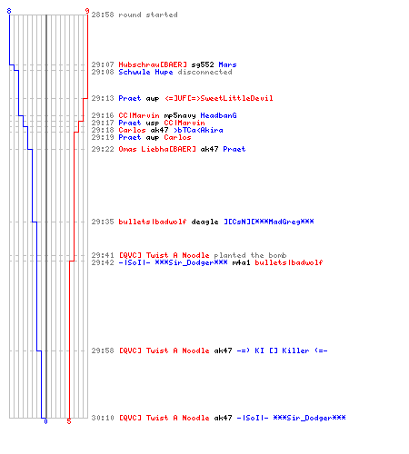409x454 pixels.
Task: Select player name Hubschrau[BAER] at 29:07
Action: tap(153, 64)
